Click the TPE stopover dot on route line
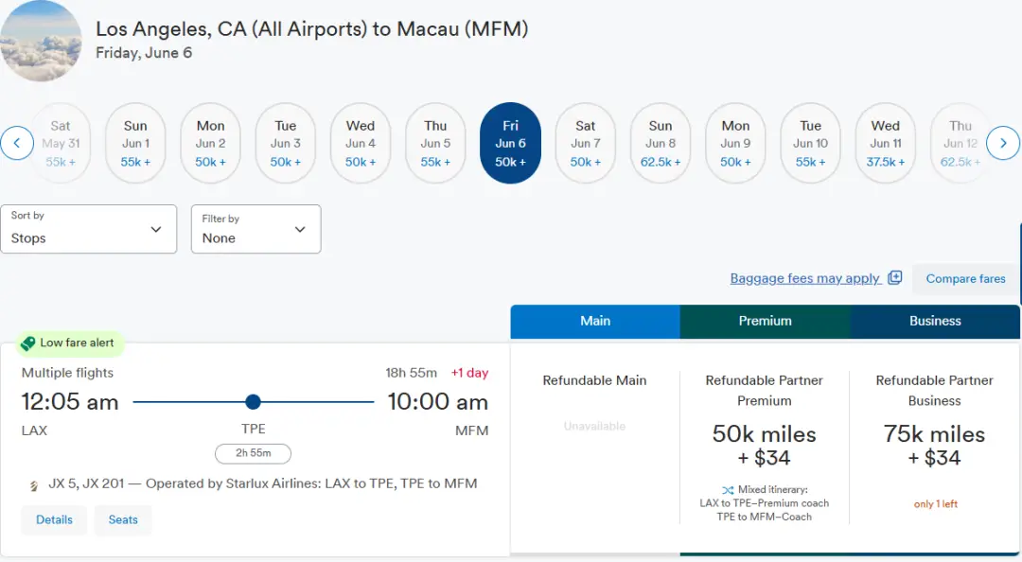Screen dimensions: 1022x562 pos(253,402)
